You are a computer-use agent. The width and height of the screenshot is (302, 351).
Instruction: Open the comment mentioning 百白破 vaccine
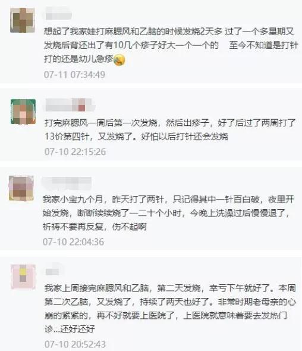click(168, 213)
